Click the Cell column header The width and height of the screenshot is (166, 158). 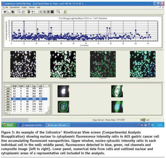(x=27, y=86)
